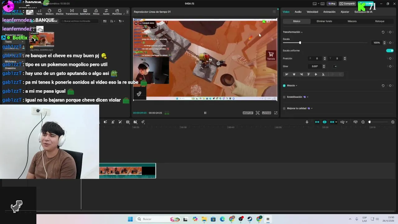Zoom out the timeline
Viewport: 398px width, 224px height.
(x=363, y=122)
